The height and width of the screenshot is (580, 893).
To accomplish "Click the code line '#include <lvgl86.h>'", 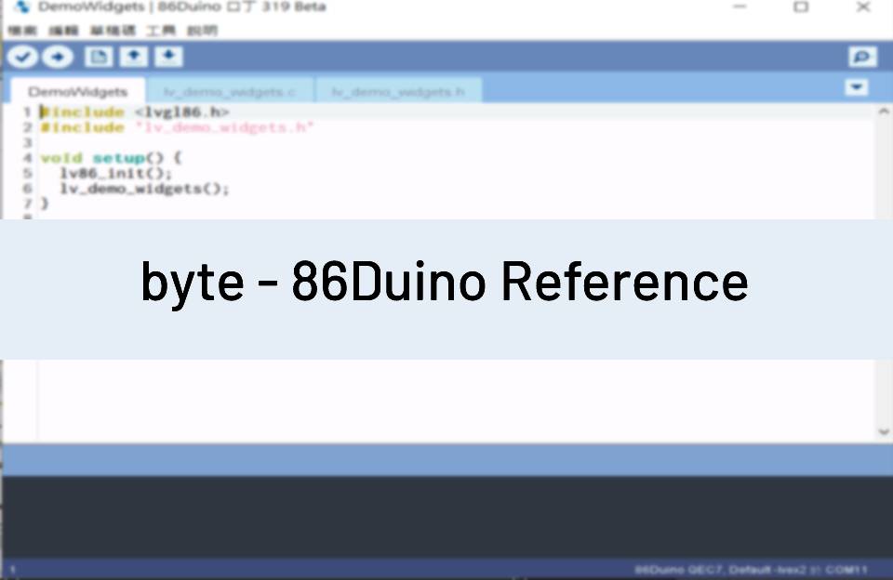I will (x=134, y=112).
